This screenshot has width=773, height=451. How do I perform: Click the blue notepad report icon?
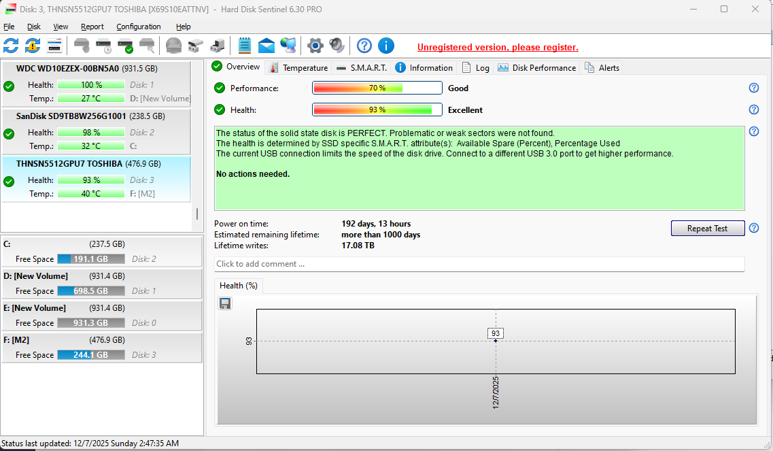tap(245, 46)
